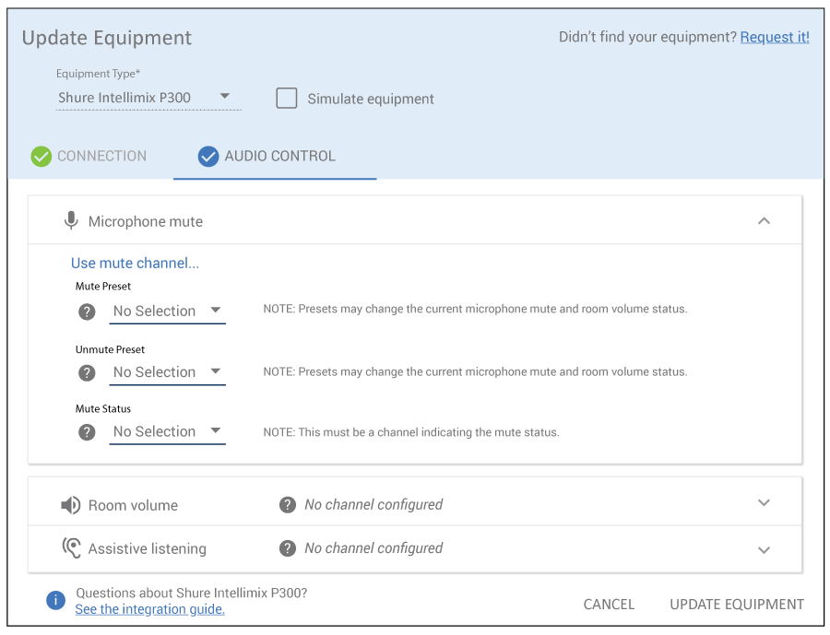The image size is (830, 635).
Task: Expand the Assistive listening section
Action: [764, 549]
